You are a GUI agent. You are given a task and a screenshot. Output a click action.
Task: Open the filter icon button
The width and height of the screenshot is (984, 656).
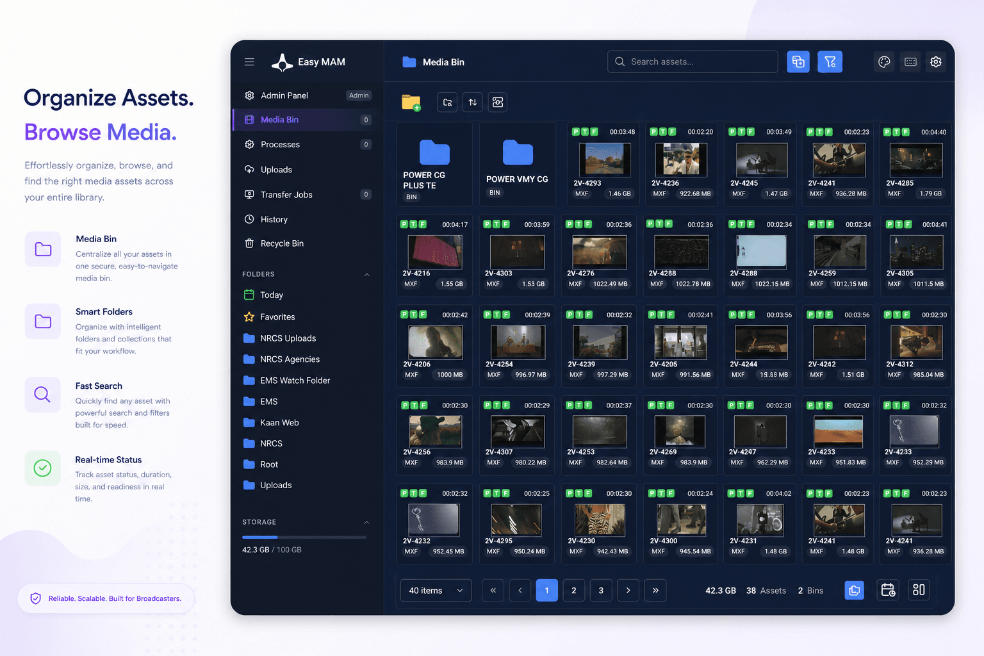tap(830, 61)
